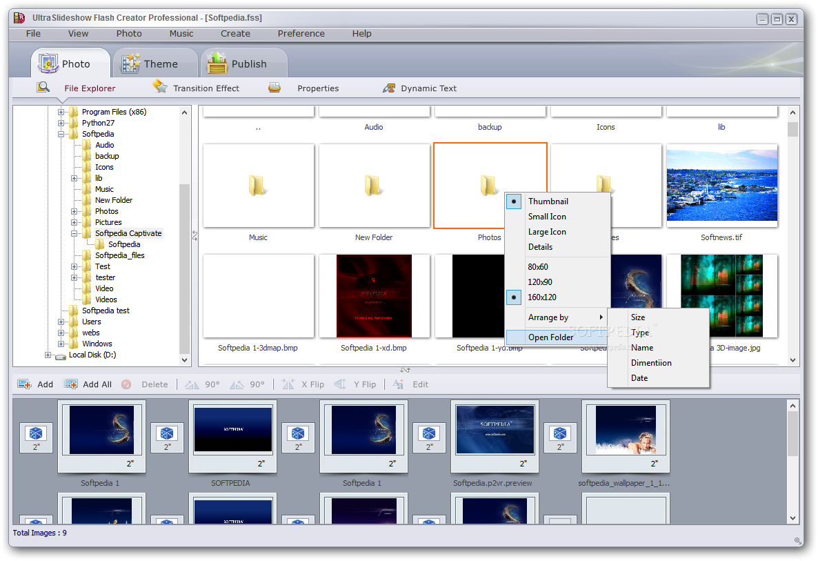The image size is (818, 561).
Task: Click the Publish tab icon
Action: (x=217, y=63)
